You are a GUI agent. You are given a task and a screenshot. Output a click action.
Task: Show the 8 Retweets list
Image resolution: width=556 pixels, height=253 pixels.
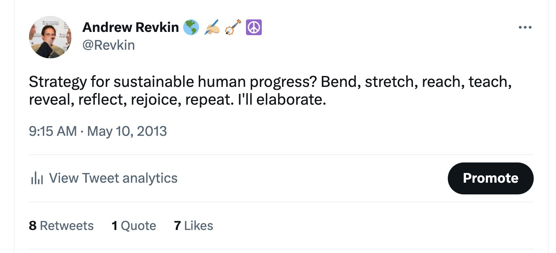(x=61, y=226)
